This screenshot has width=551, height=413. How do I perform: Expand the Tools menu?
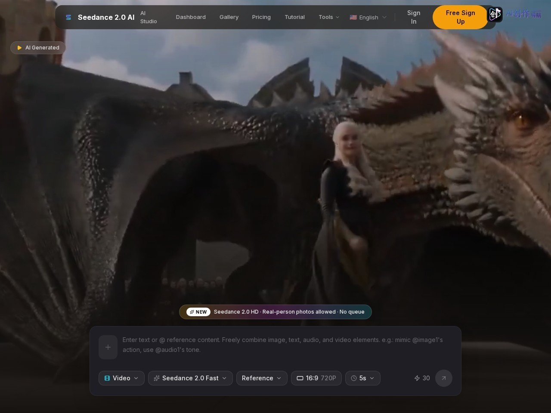click(329, 17)
